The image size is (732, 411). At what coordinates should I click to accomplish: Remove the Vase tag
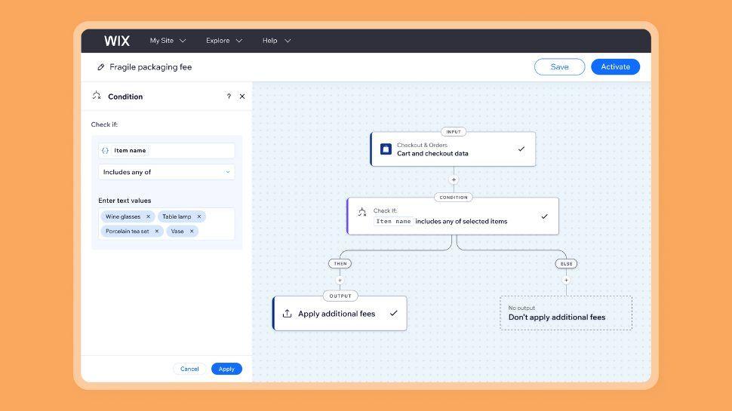192,232
